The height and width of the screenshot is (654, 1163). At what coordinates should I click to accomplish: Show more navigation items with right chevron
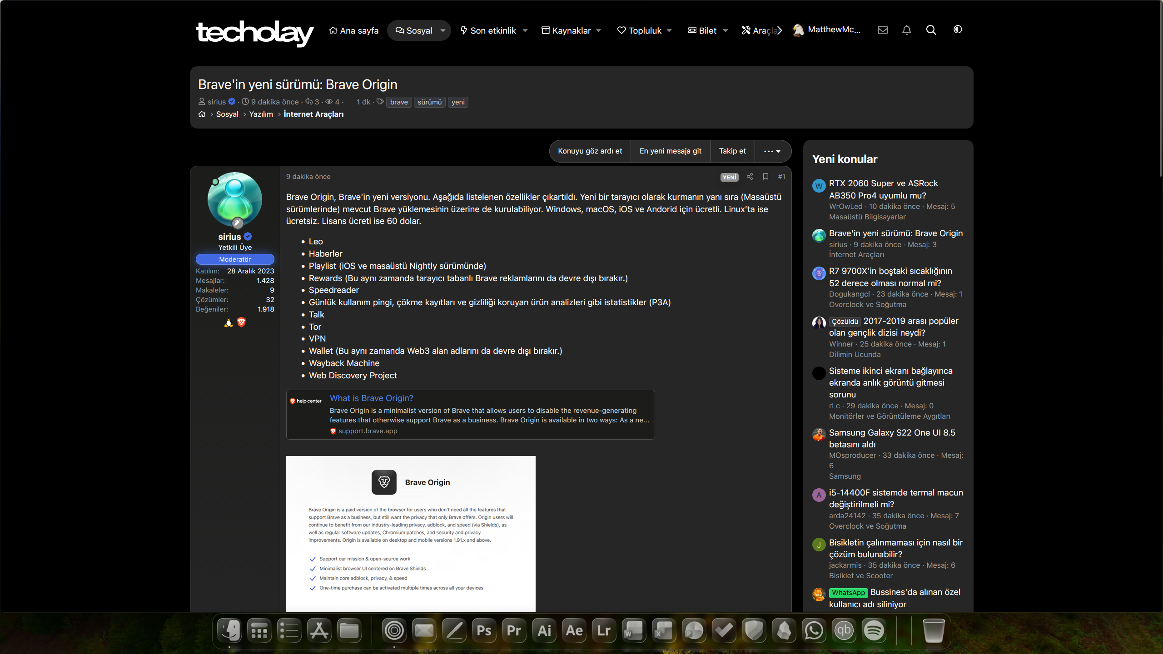click(780, 31)
